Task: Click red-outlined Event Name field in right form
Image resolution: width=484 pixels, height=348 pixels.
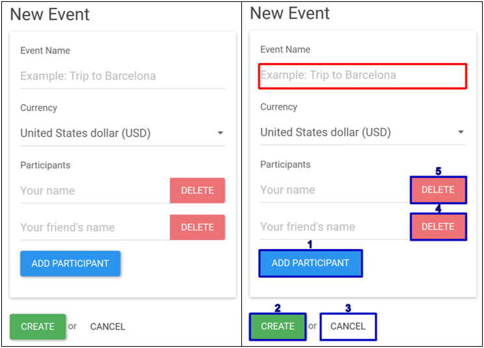Action: pyautogui.click(x=362, y=75)
